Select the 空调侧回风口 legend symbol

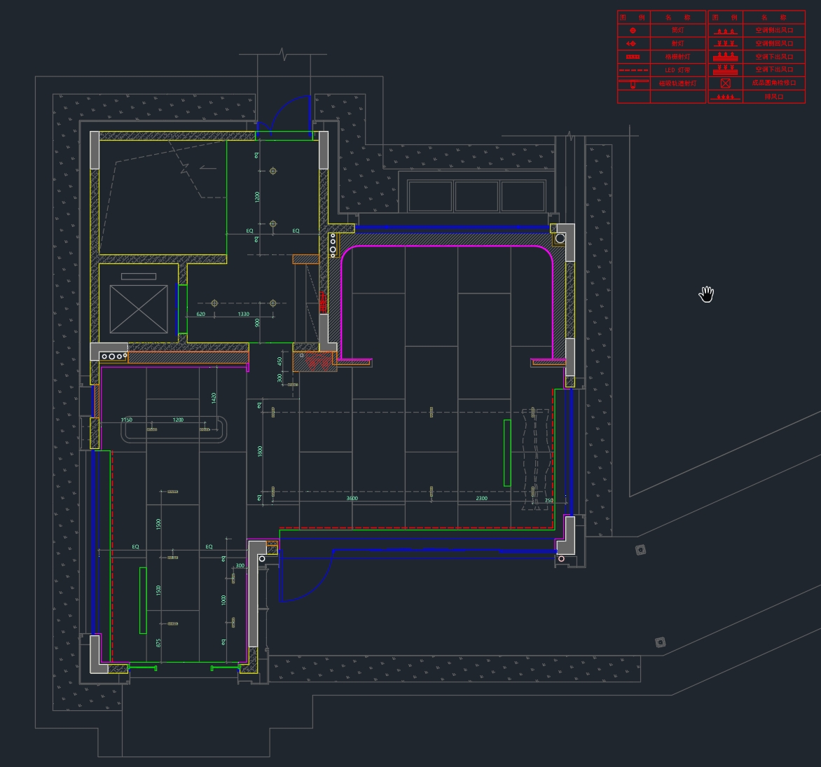pos(726,43)
